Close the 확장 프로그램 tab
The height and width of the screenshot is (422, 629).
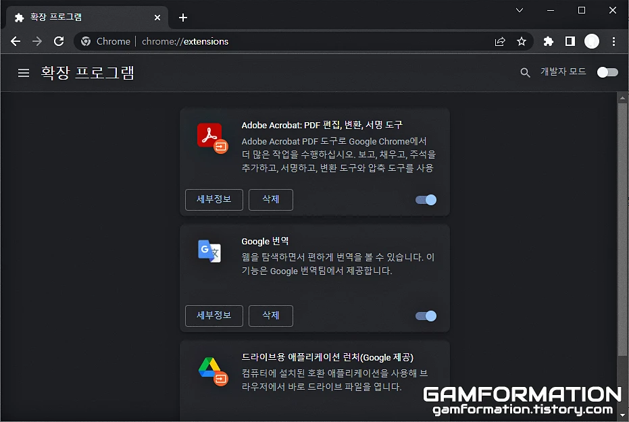coord(157,18)
